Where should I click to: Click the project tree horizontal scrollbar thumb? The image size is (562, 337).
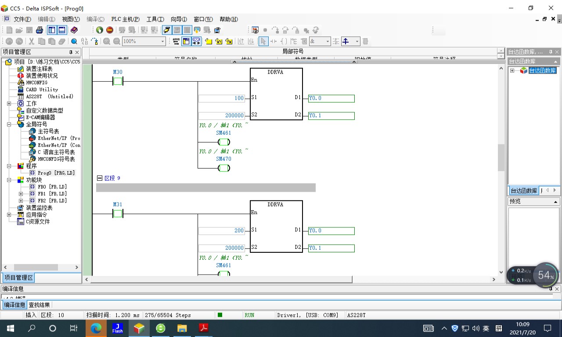36,267
